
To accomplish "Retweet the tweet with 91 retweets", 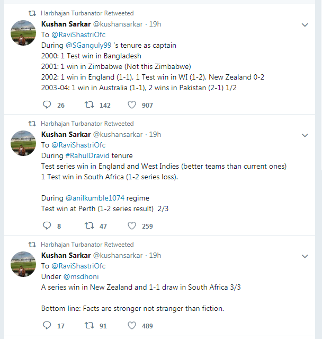I will click(x=90, y=326).
